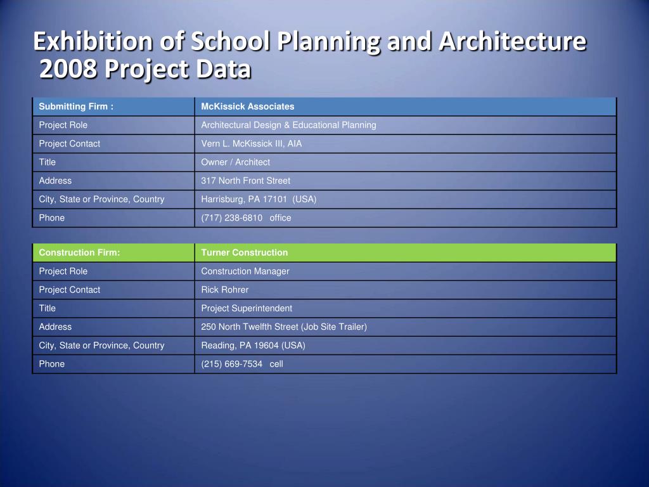Click the green Construction Firm header cell
649x487 pixels.
pos(113,252)
